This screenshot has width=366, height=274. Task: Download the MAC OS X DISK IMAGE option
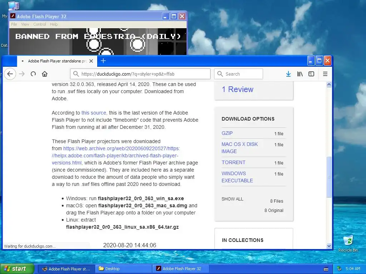tap(240, 148)
